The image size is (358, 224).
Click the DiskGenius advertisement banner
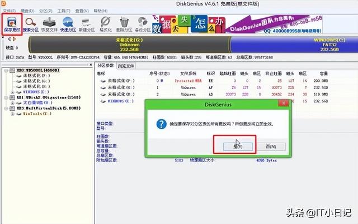[x=237, y=24]
